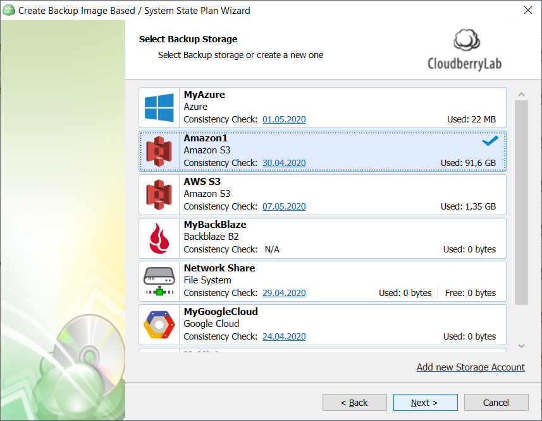
Task: Click the storage list scroll up arrow
Action: (x=521, y=94)
